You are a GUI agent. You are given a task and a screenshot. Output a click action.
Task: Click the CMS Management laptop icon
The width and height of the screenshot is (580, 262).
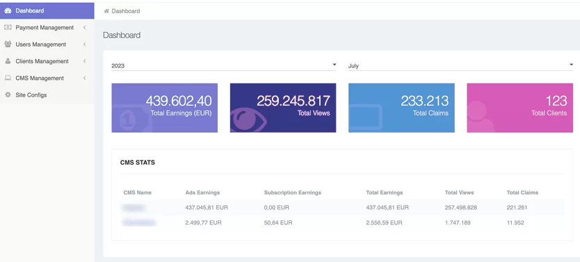tap(8, 78)
